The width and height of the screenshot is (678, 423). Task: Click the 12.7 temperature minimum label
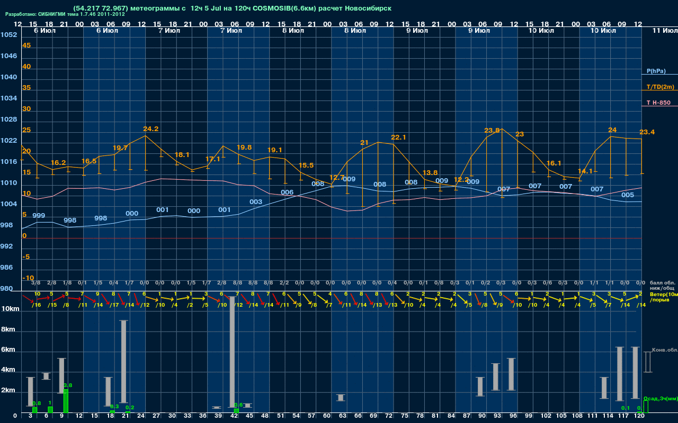337,178
